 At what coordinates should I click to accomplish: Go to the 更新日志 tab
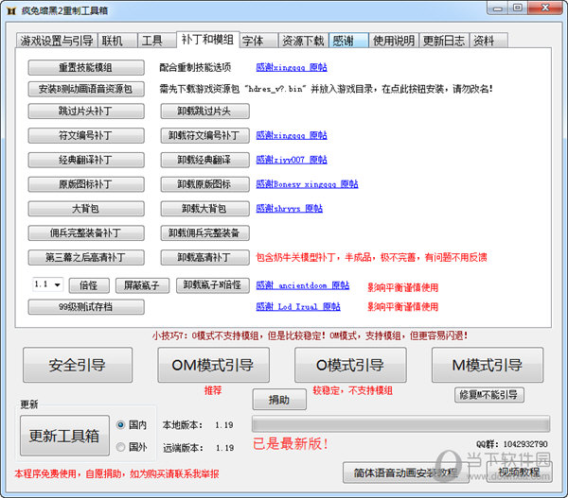tap(444, 41)
